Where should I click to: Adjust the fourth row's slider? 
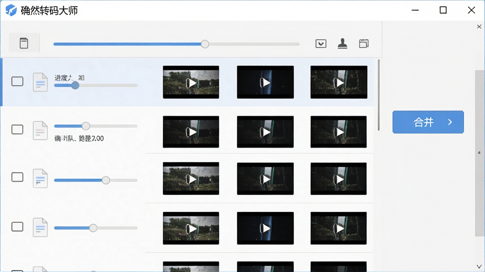[96, 228]
